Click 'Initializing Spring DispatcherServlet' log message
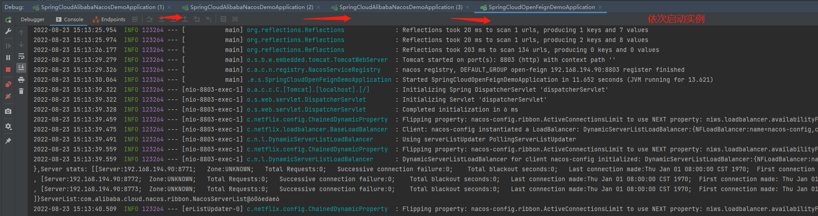818x216 pixels. click(505, 89)
